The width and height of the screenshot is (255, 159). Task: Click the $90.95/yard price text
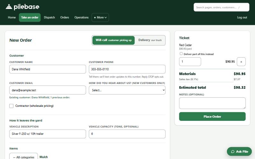[x=185, y=49]
